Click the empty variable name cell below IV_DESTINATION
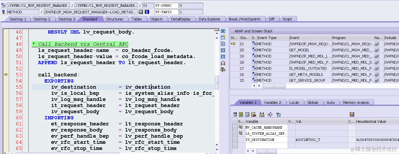Screen dimensions: 399x154 [266, 146]
